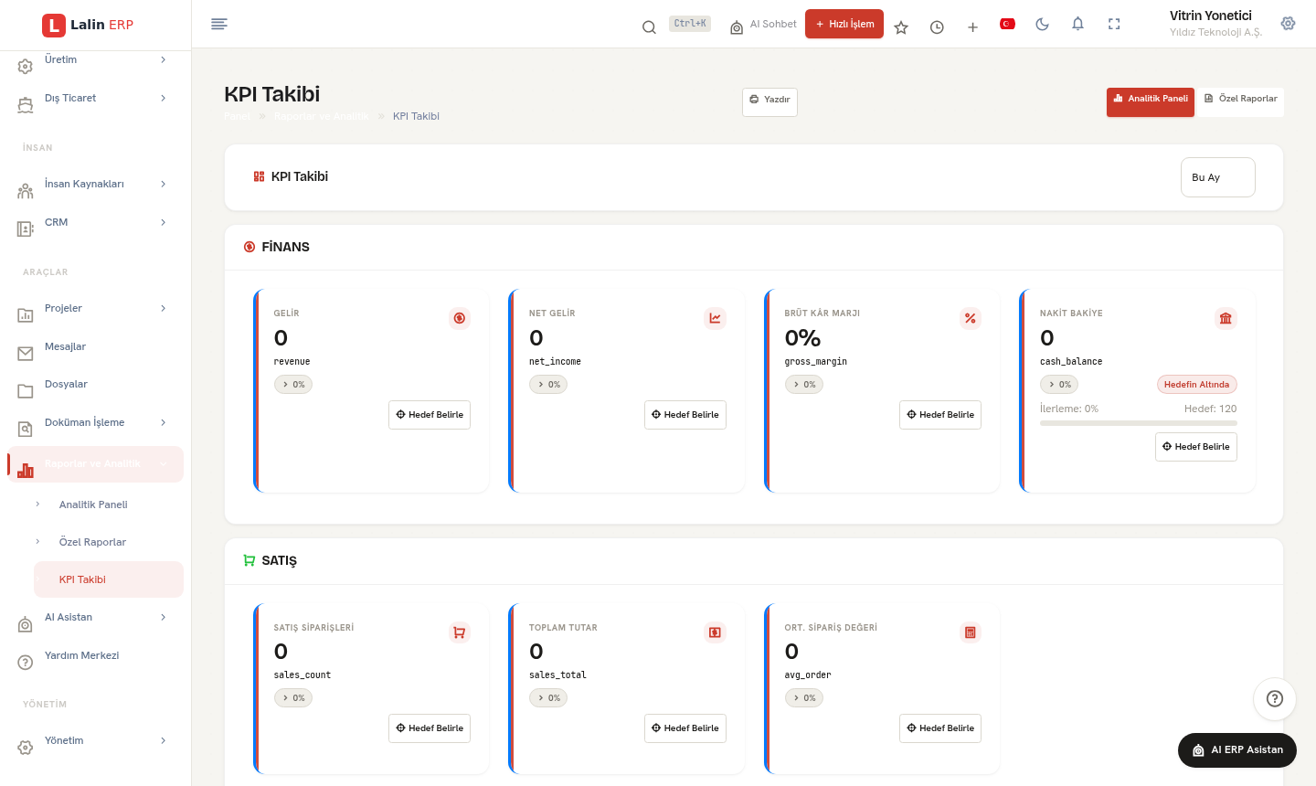
Task: Click the Dış Ticaret icon in sidebar
Action: tap(26, 105)
